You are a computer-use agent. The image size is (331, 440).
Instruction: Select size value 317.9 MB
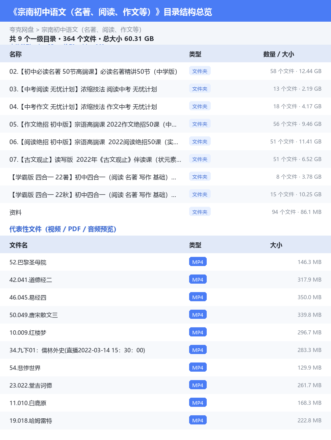click(x=309, y=280)
